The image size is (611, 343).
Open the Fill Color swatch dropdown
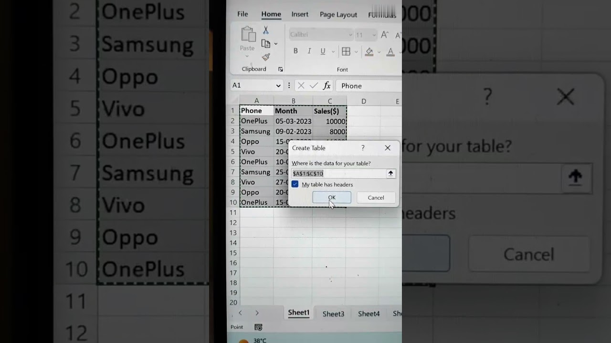(379, 52)
